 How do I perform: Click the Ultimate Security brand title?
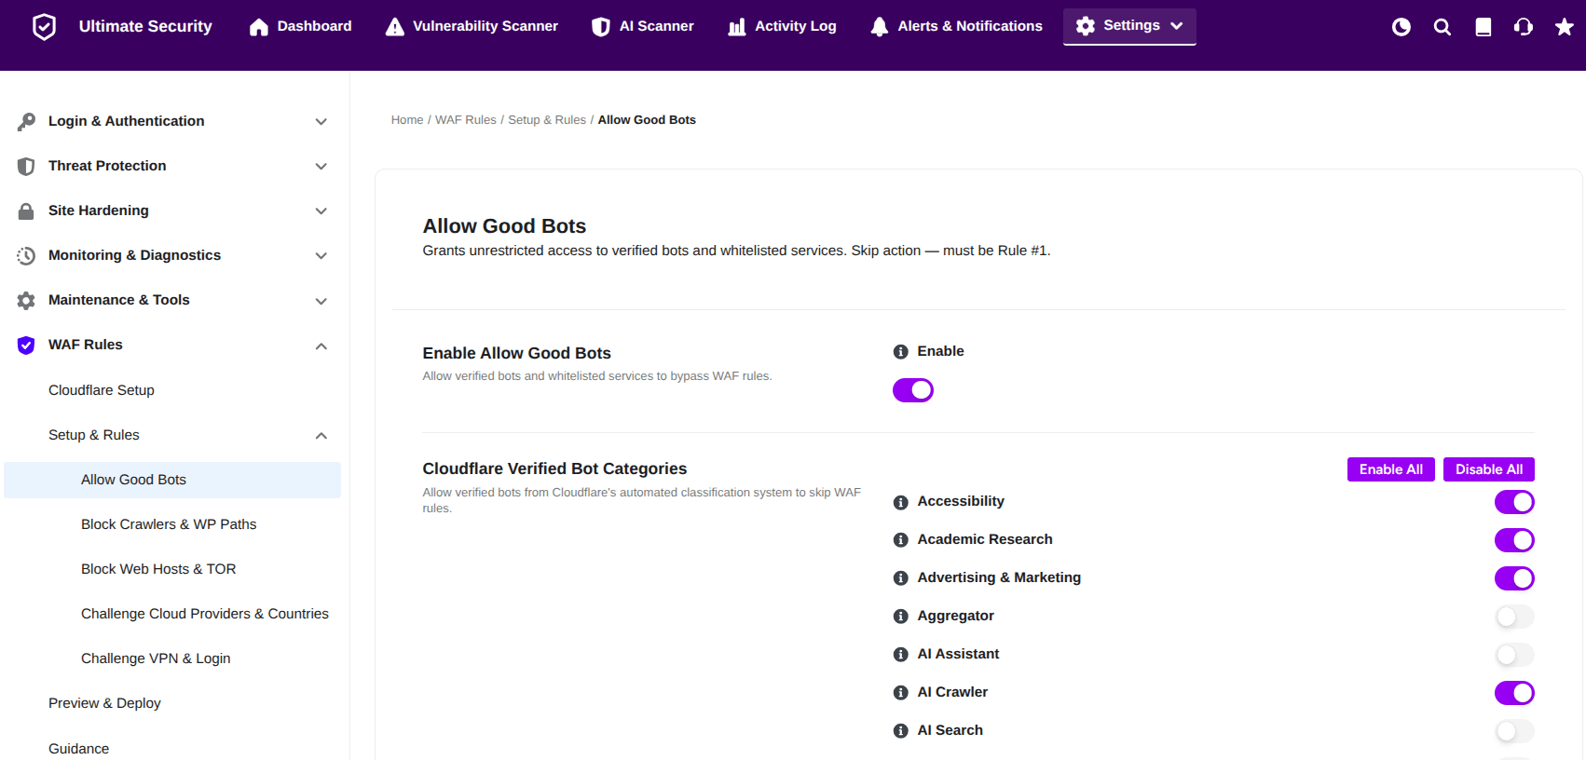tap(145, 26)
